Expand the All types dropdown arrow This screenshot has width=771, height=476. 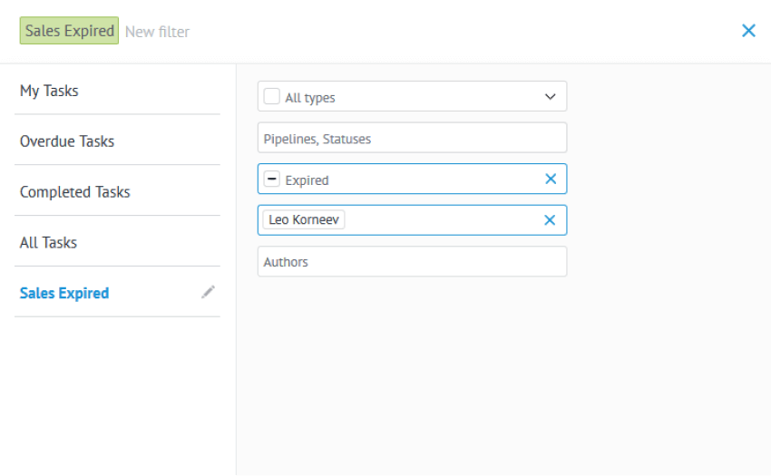pos(551,96)
